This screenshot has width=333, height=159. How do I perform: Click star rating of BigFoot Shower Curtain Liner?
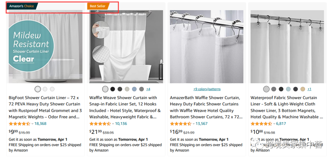pyautogui.click(x=19, y=124)
